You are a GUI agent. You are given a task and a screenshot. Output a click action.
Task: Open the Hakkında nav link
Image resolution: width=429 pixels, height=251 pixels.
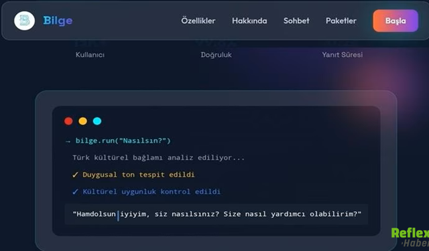pyautogui.click(x=249, y=21)
